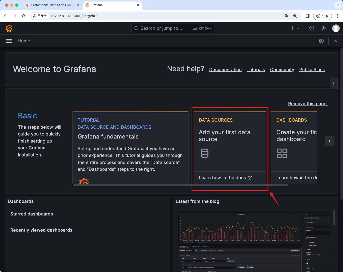Click the data source database icon
Image resolution: width=343 pixels, height=272 pixels.
click(204, 153)
